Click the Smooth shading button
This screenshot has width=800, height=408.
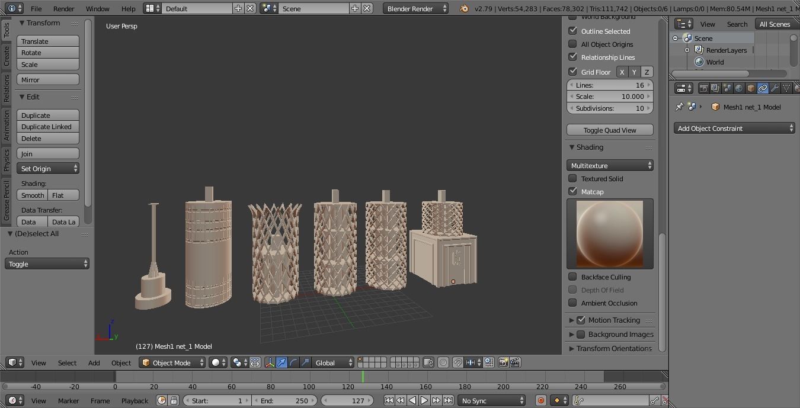33,195
